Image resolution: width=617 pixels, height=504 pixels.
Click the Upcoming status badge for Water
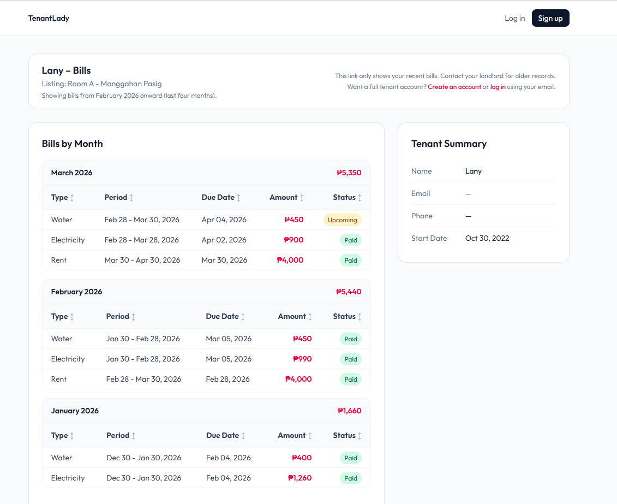342,220
